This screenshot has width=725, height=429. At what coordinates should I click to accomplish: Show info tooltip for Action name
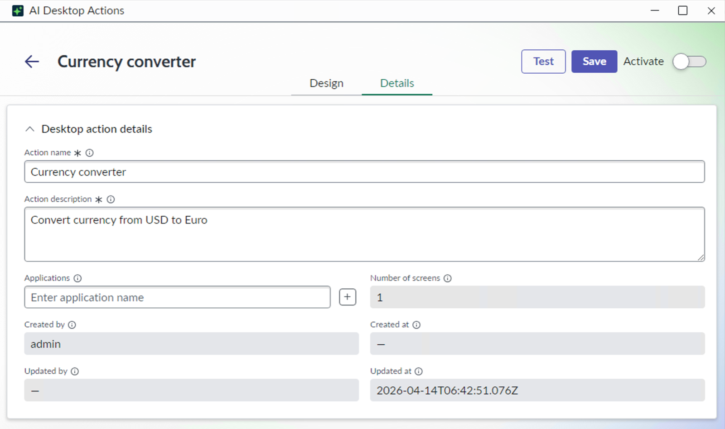[90, 153]
